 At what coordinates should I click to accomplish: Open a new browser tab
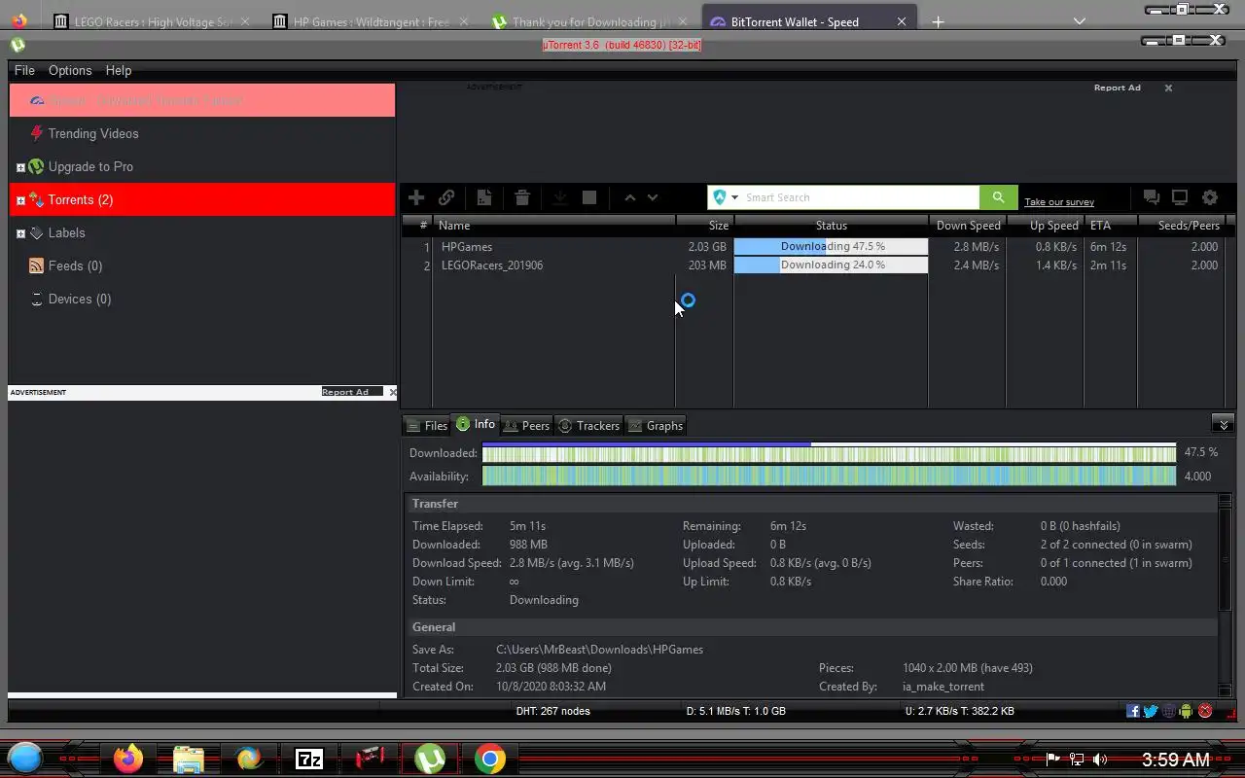(x=938, y=21)
